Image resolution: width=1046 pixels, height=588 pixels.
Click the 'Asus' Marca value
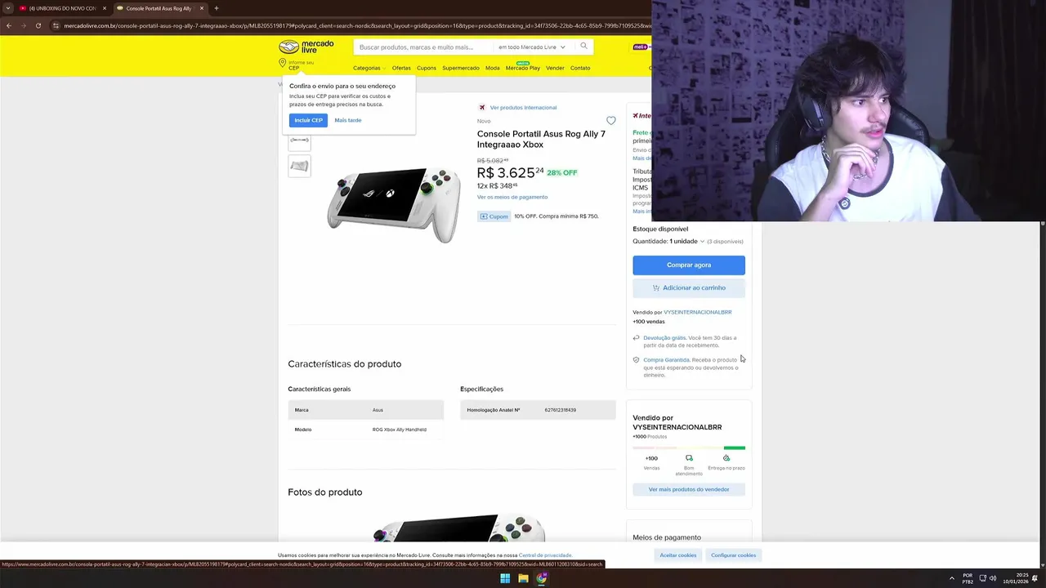point(378,410)
